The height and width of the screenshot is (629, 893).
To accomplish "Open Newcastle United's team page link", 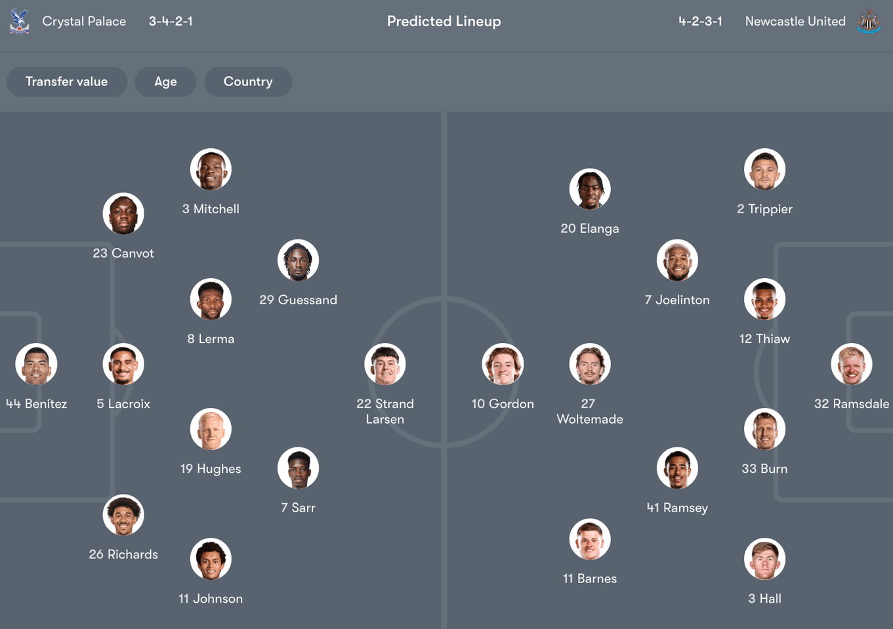I will (795, 20).
